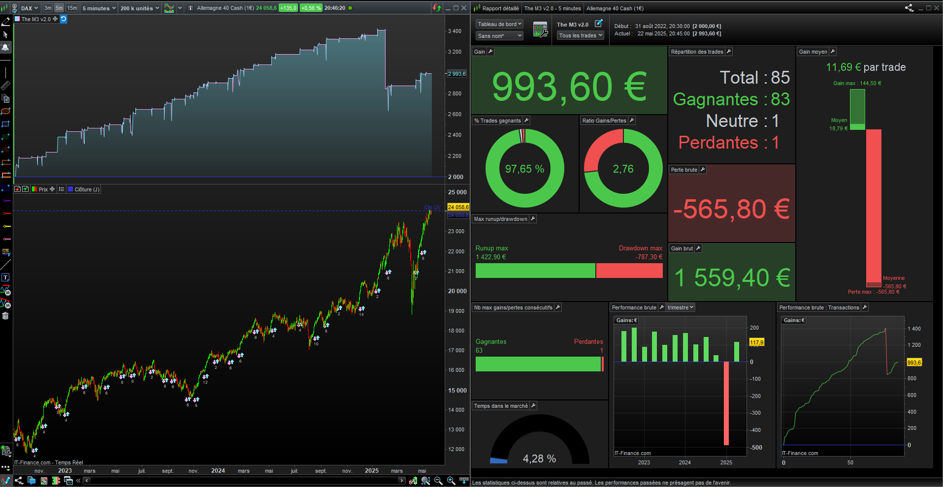Select the text annotation tool
Viewport: 943px width, 487px height.
(x=5, y=277)
